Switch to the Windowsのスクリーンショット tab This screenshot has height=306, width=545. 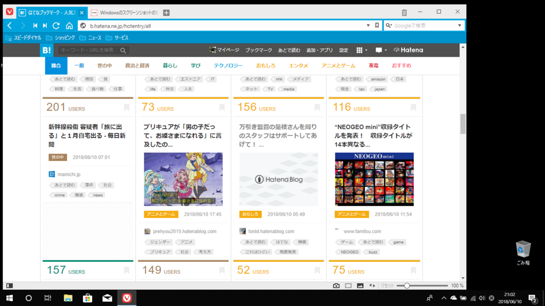click(x=125, y=13)
